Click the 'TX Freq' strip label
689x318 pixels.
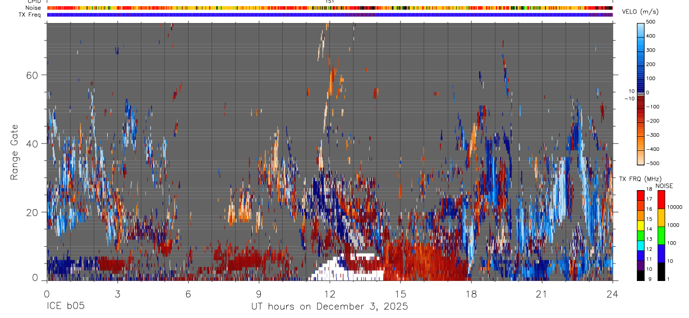(x=30, y=15)
